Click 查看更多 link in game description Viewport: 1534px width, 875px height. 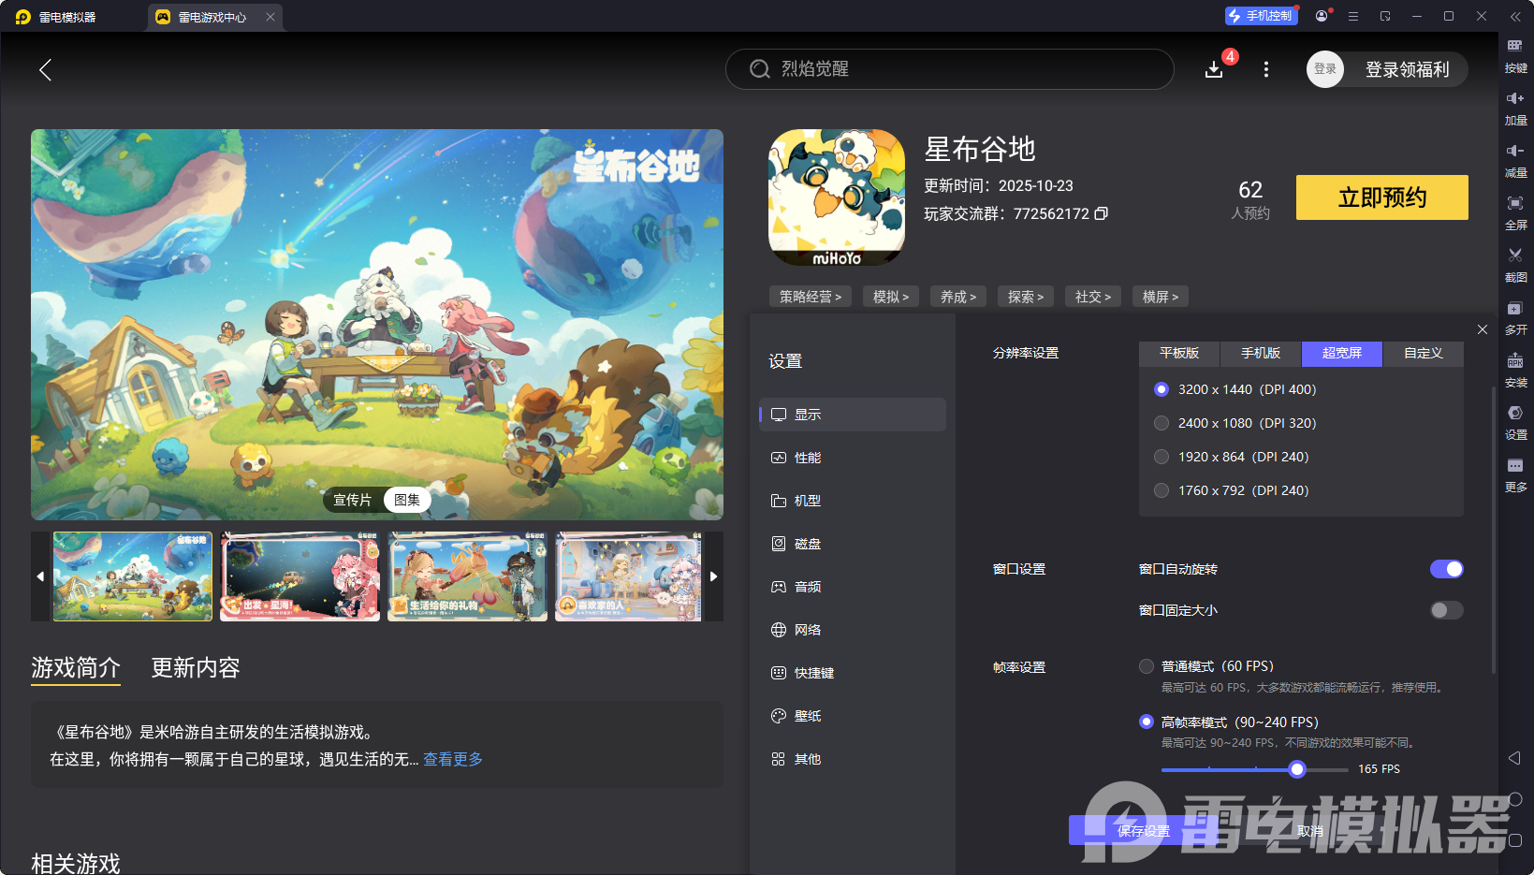click(453, 759)
